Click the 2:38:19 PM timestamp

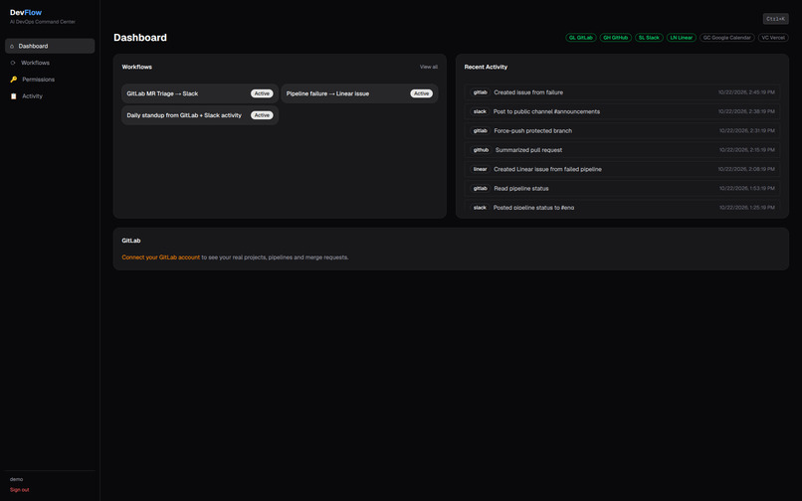click(746, 111)
